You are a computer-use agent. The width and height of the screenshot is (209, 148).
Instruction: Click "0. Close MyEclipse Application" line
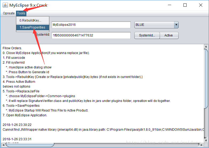(x=46, y=53)
